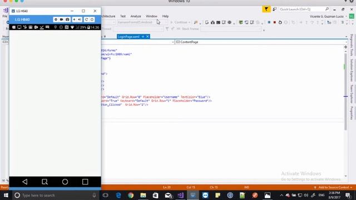Click the Windows Start button
Viewport: 356px width, 200px height.
coord(6,195)
